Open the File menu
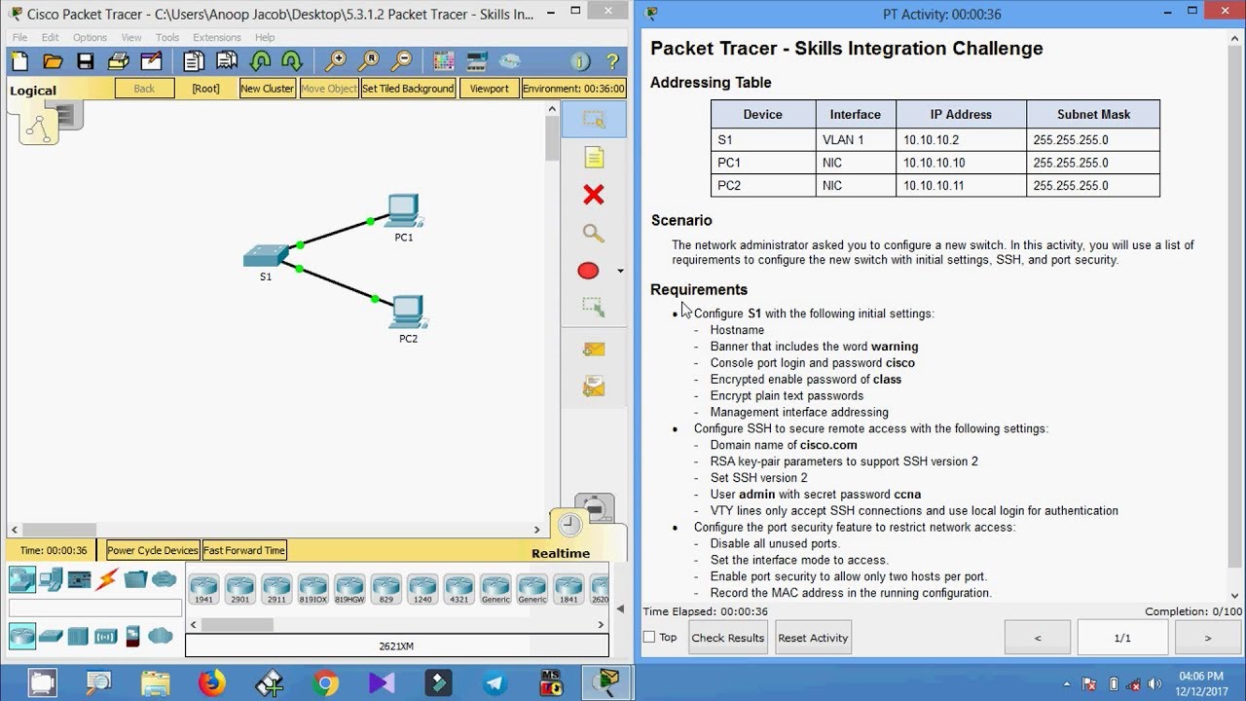1246x701 pixels. click(19, 37)
